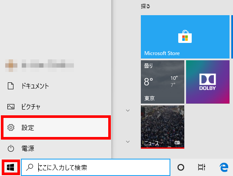Click the pictures landscape icon
The image size is (233, 176).
click(x=11, y=107)
